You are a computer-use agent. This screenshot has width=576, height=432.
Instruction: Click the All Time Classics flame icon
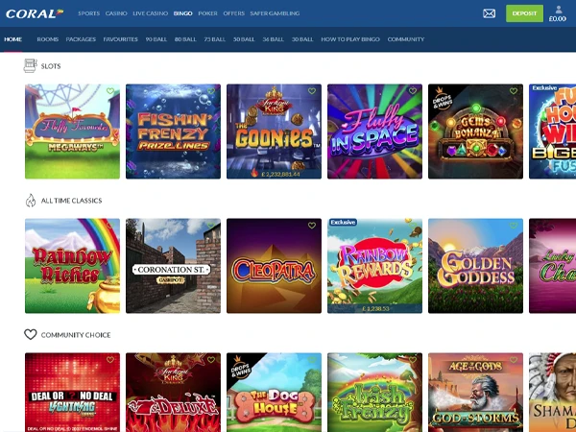[31, 201]
